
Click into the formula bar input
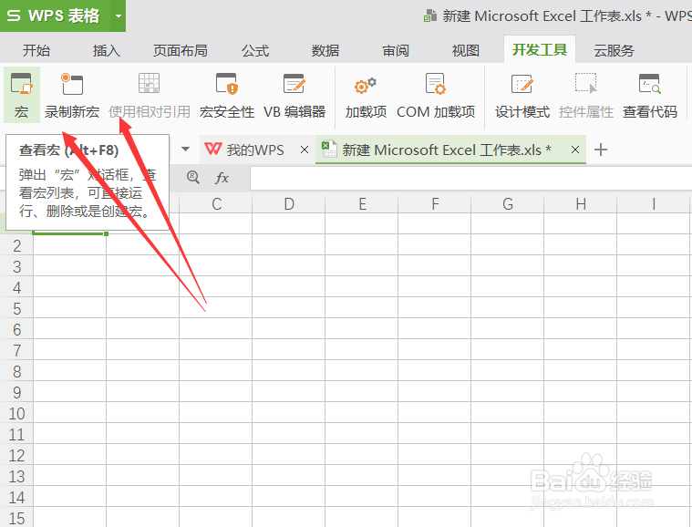click(470, 178)
